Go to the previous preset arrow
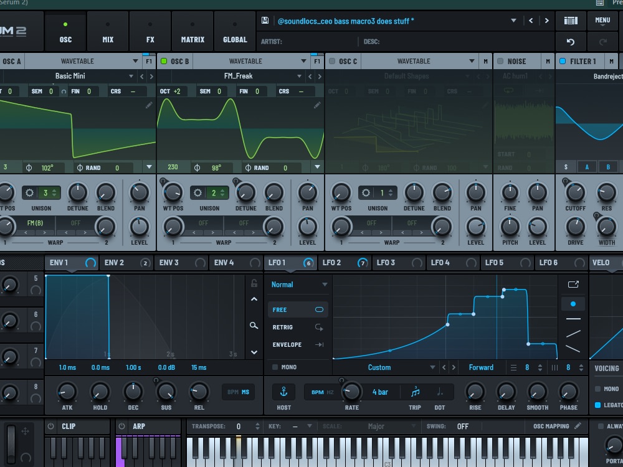623x467 pixels. point(531,21)
